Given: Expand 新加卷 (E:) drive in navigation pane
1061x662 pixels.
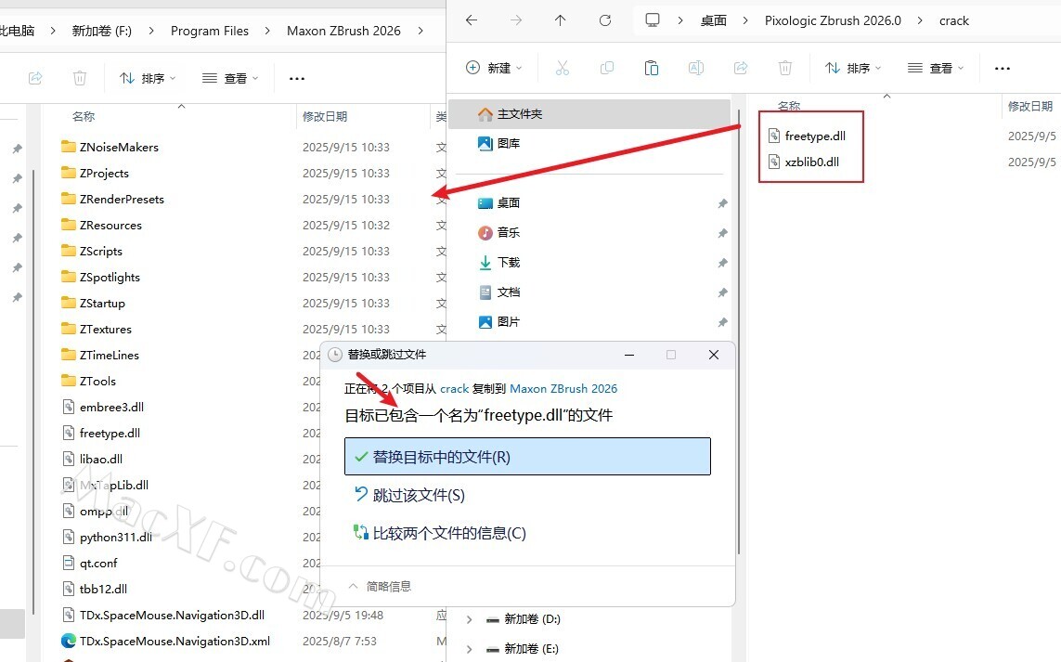Looking at the screenshot, I should pyautogui.click(x=469, y=649).
